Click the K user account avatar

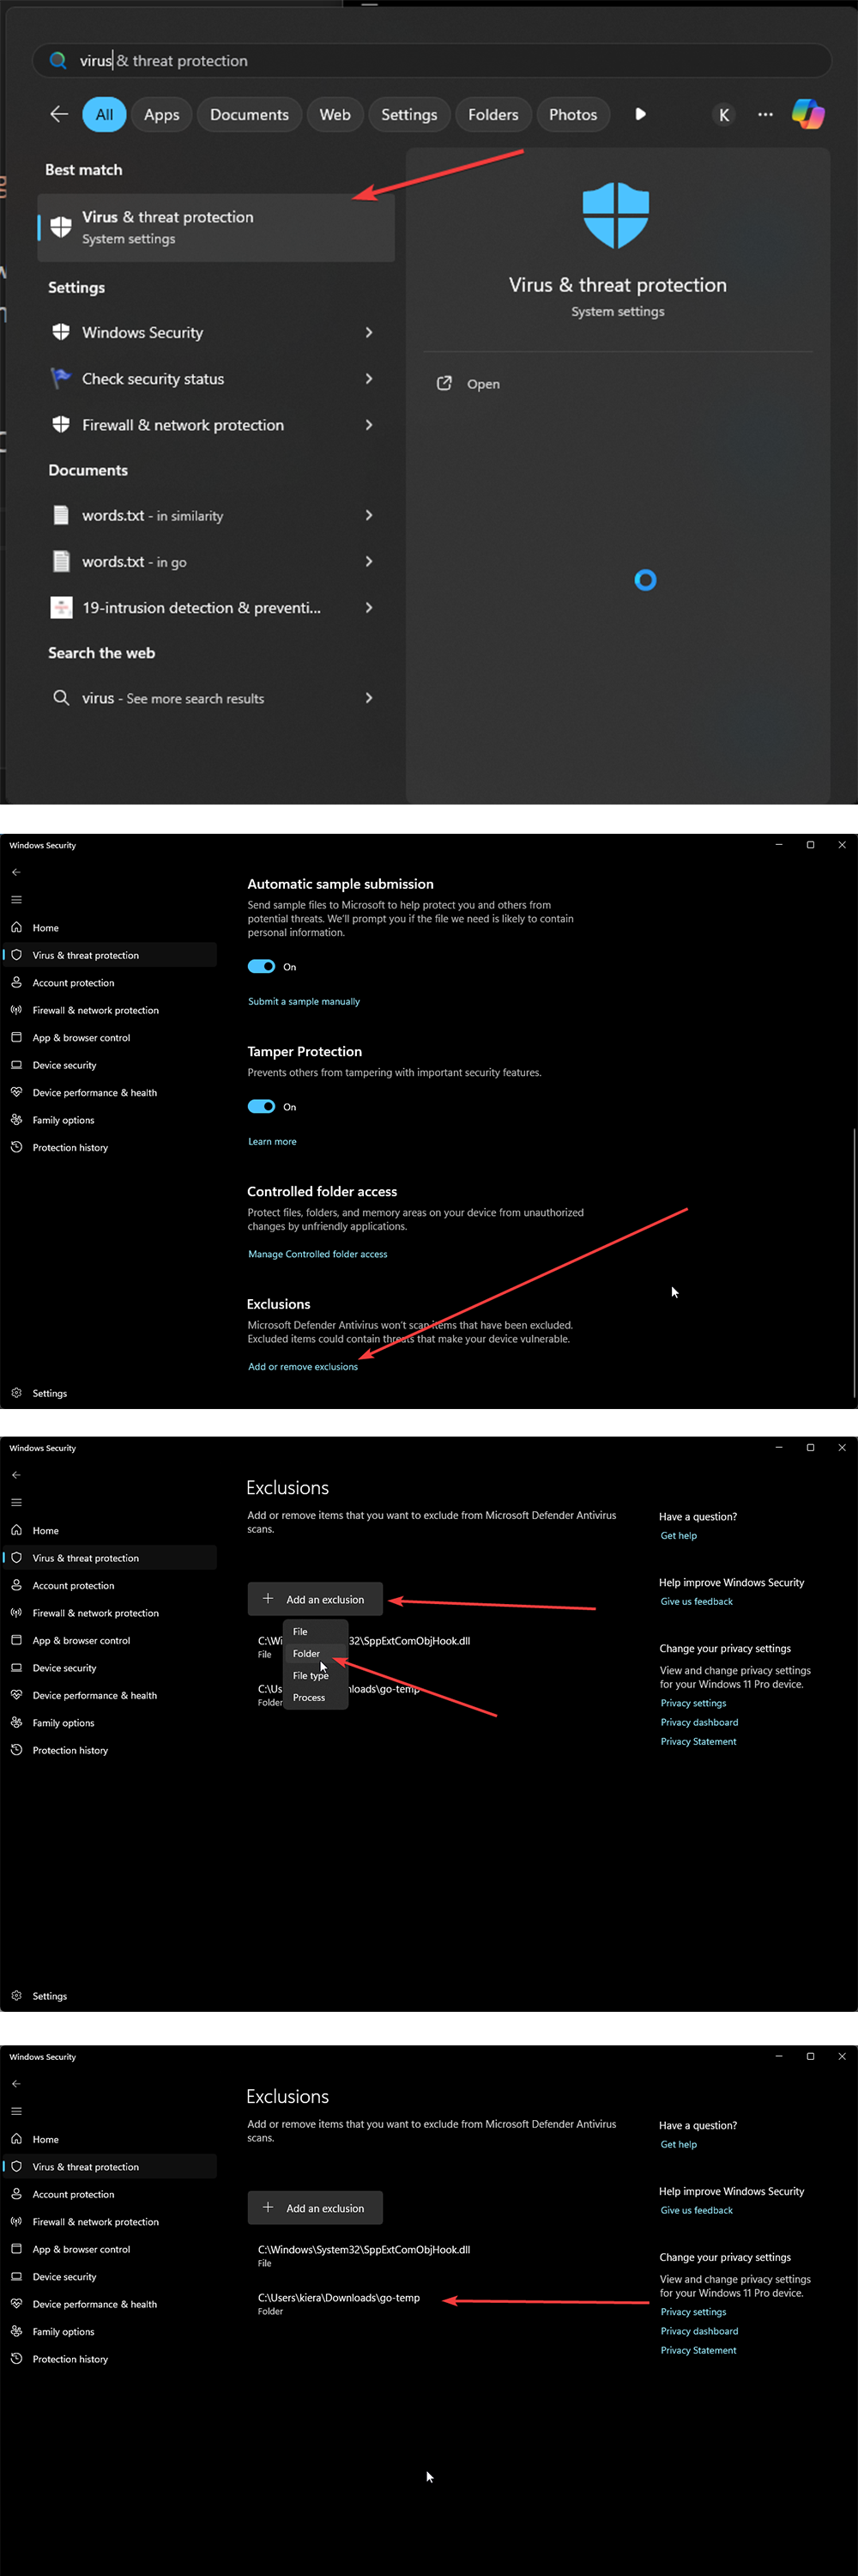pyautogui.click(x=724, y=114)
